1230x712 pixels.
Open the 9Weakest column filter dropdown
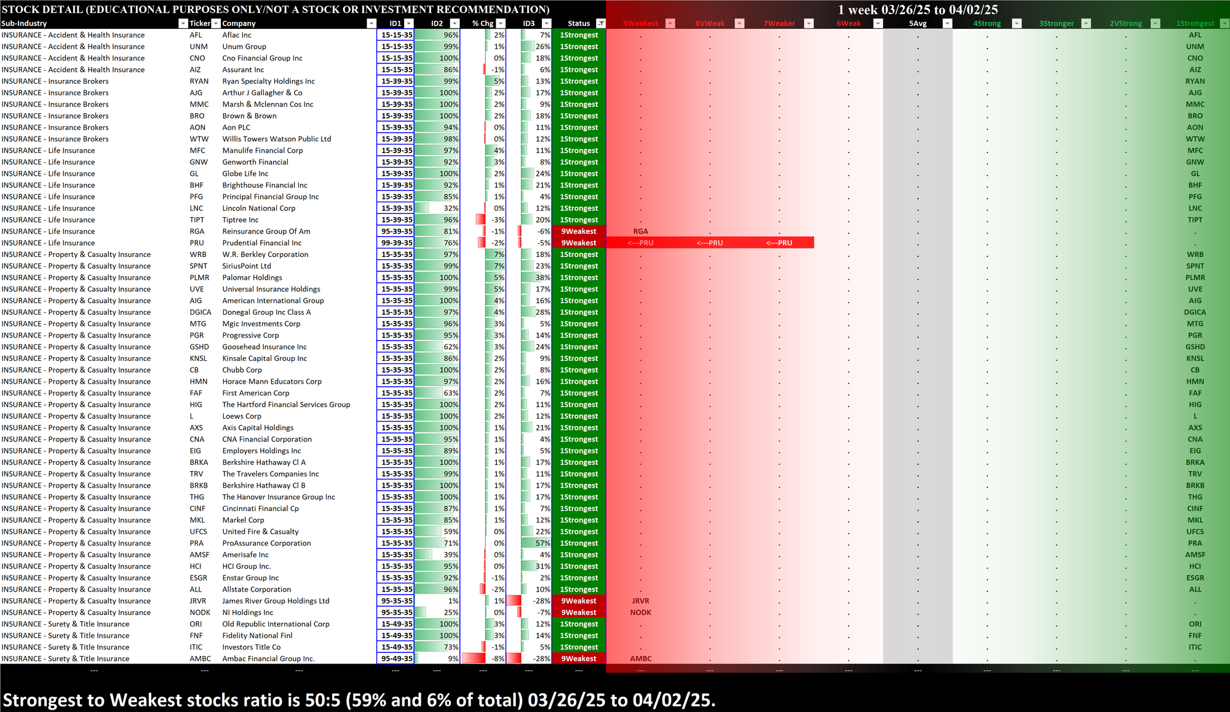[x=670, y=23]
